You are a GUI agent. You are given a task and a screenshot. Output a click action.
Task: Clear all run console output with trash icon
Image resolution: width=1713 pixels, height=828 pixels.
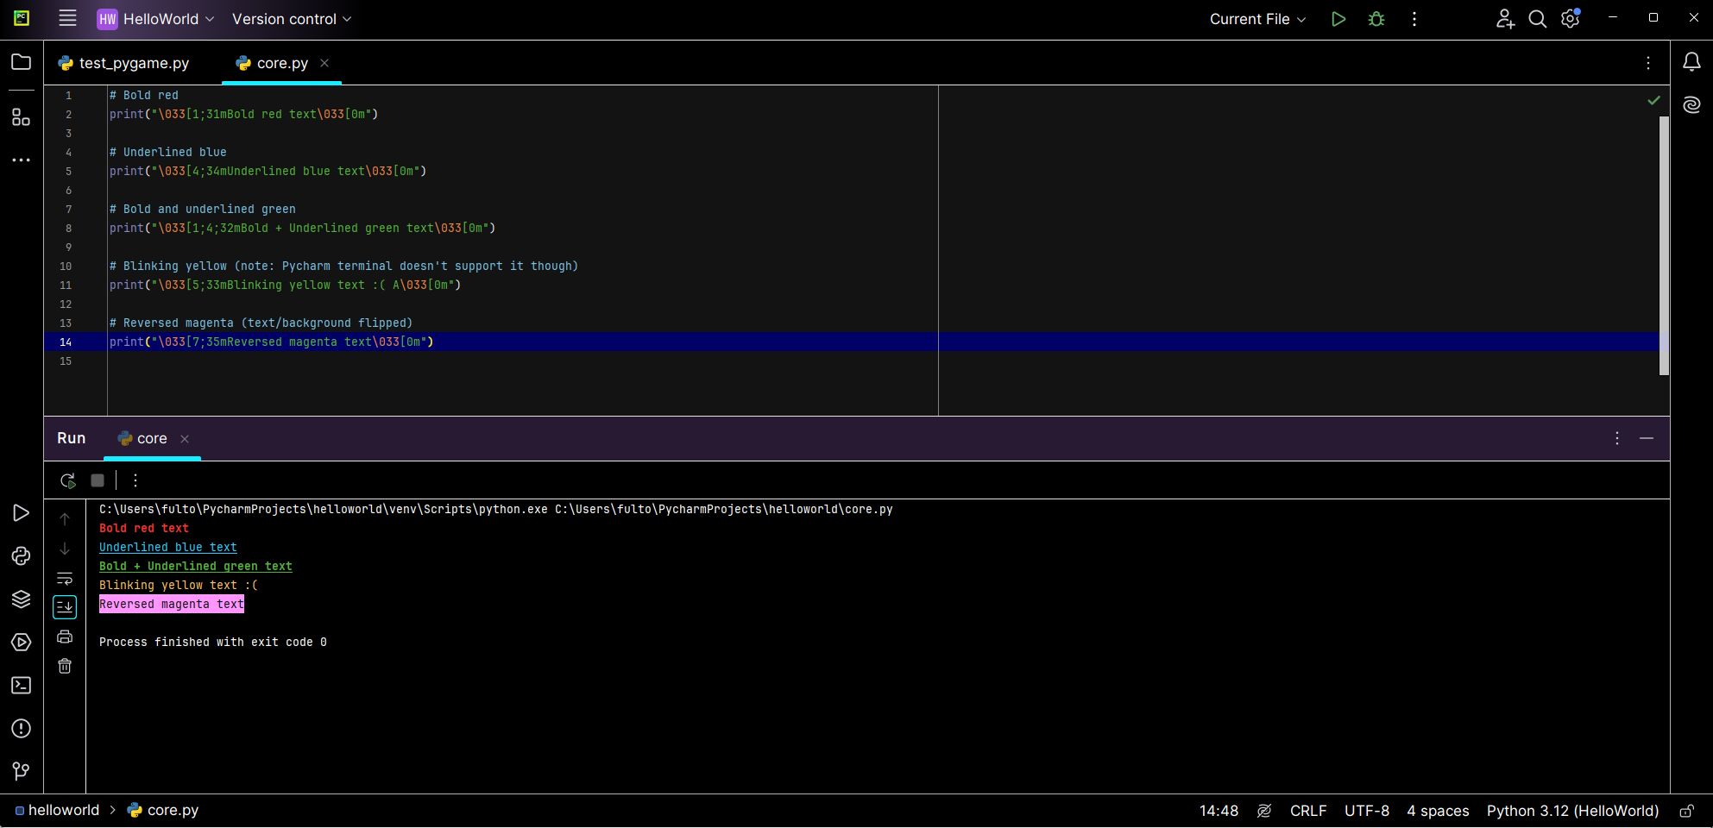tap(65, 666)
